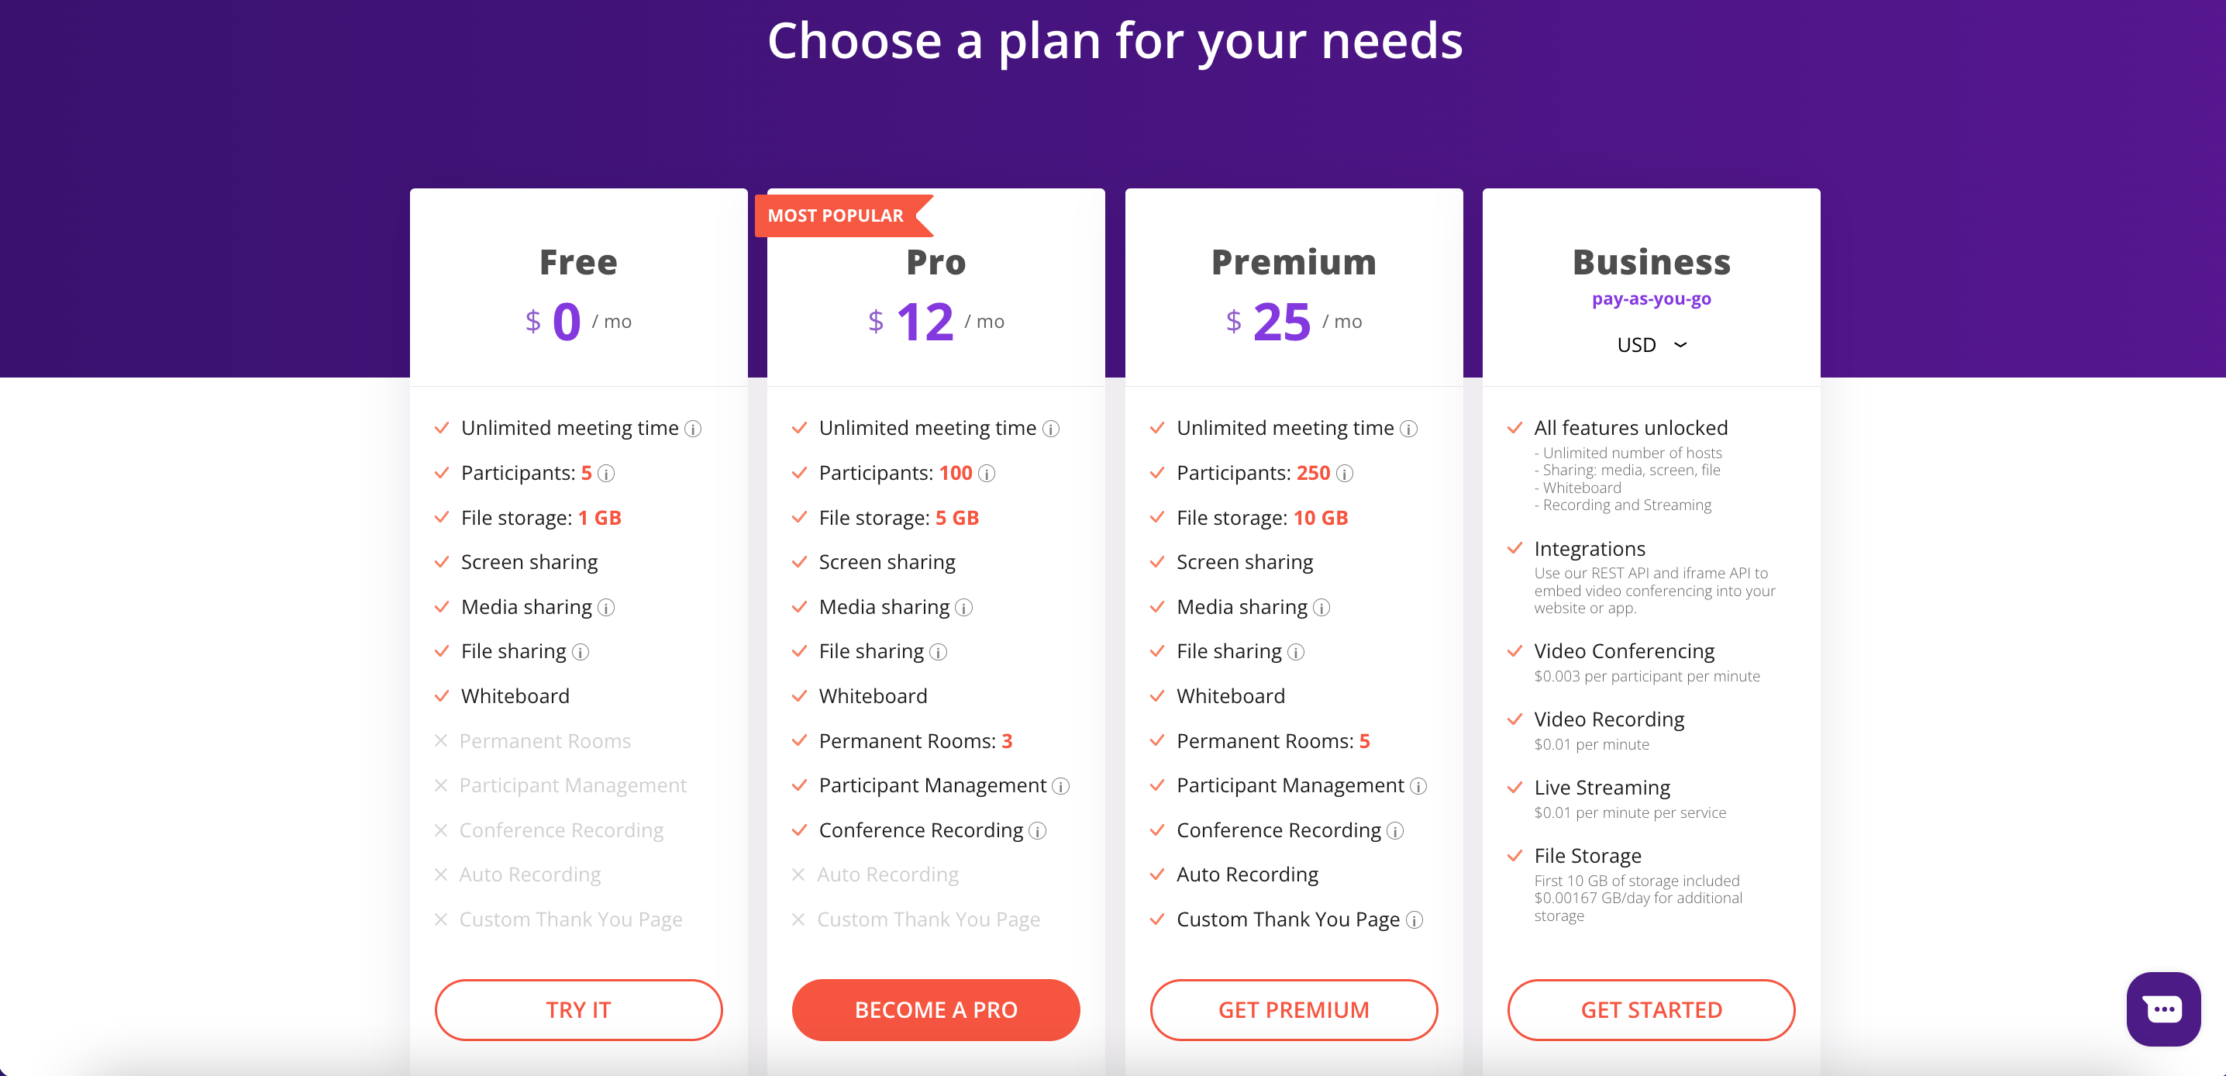Click TRY IT on the Free plan

(x=578, y=1009)
